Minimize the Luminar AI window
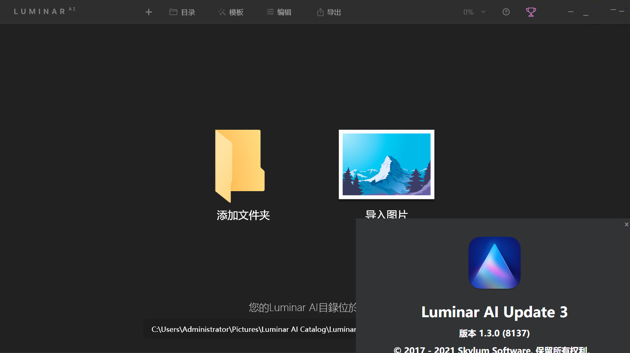Screen dimensions: 630x353 click(571, 12)
